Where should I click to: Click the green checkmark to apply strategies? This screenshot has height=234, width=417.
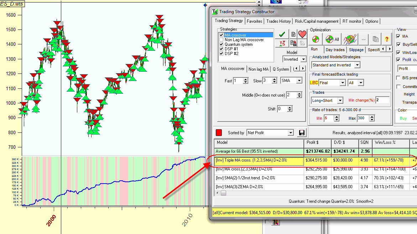point(281,35)
